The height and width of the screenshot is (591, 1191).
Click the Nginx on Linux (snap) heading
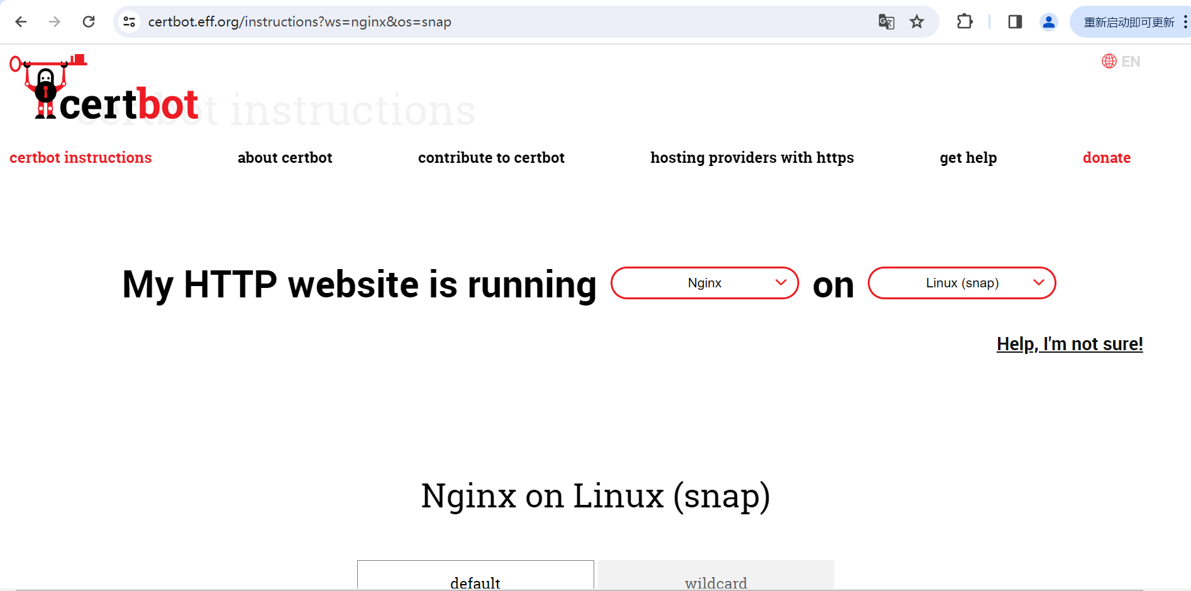pos(595,495)
